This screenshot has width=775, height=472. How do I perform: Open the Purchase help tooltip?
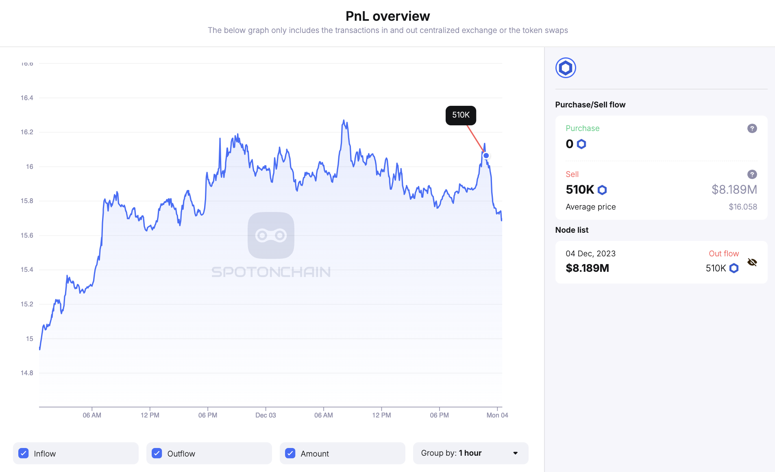[x=751, y=129]
